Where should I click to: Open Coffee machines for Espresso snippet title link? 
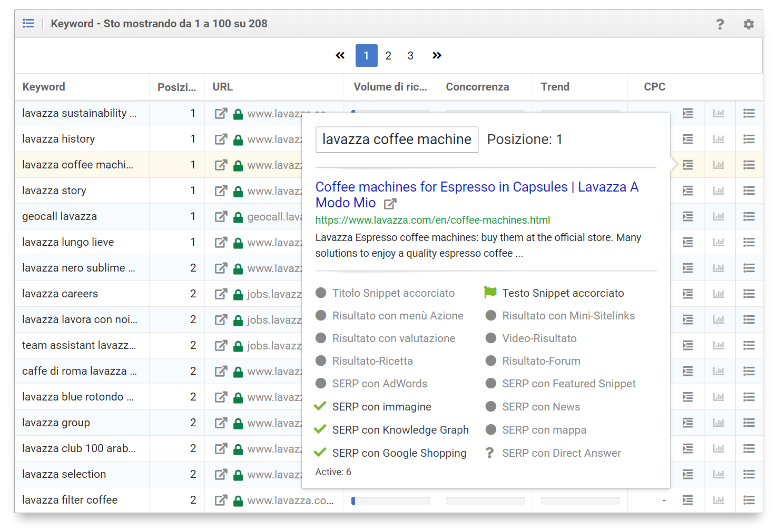[x=477, y=195]
